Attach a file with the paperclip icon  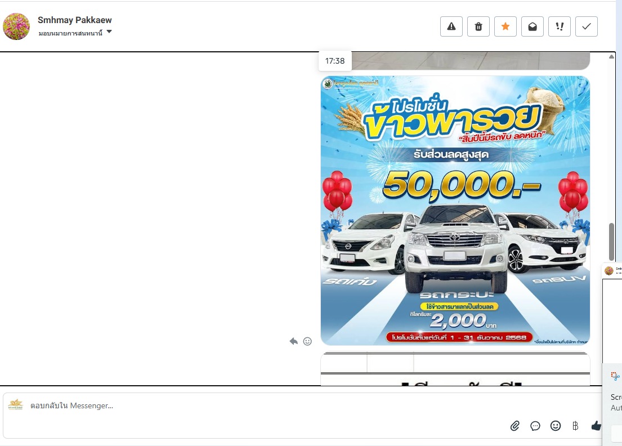click(515, 426)
